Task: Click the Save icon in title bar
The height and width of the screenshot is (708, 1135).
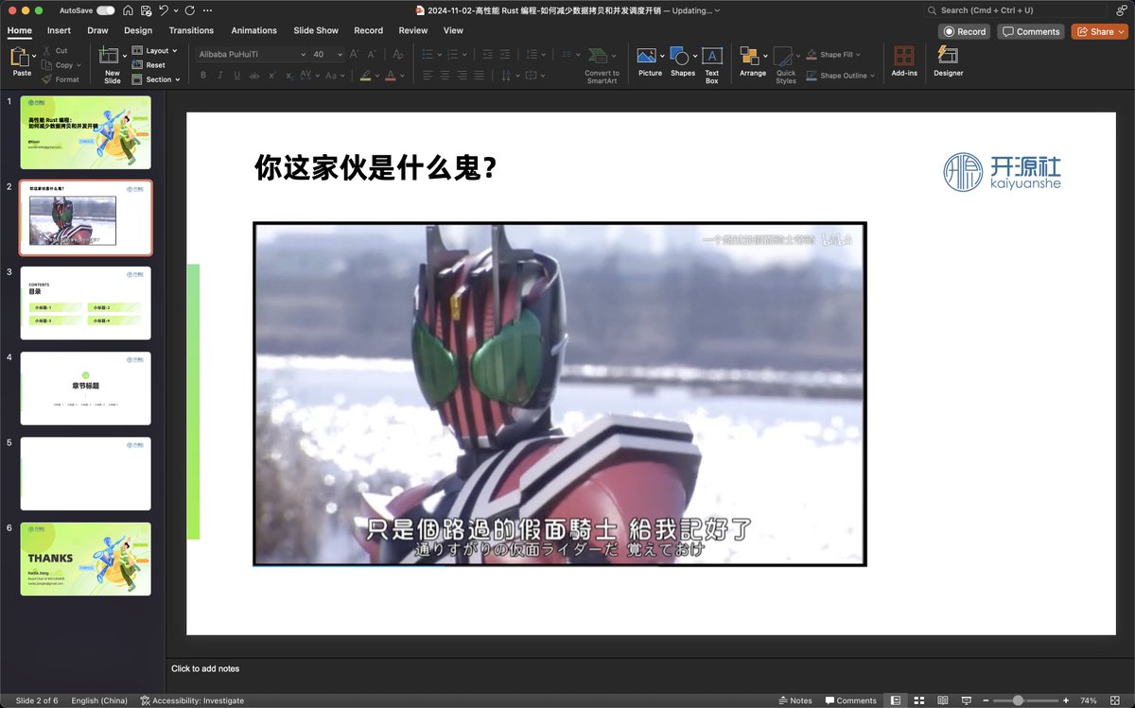Action: [145, 10]
